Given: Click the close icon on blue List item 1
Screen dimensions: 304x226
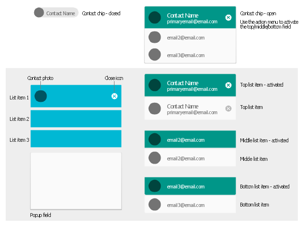Looking at the screenshot, I should 114,96.
